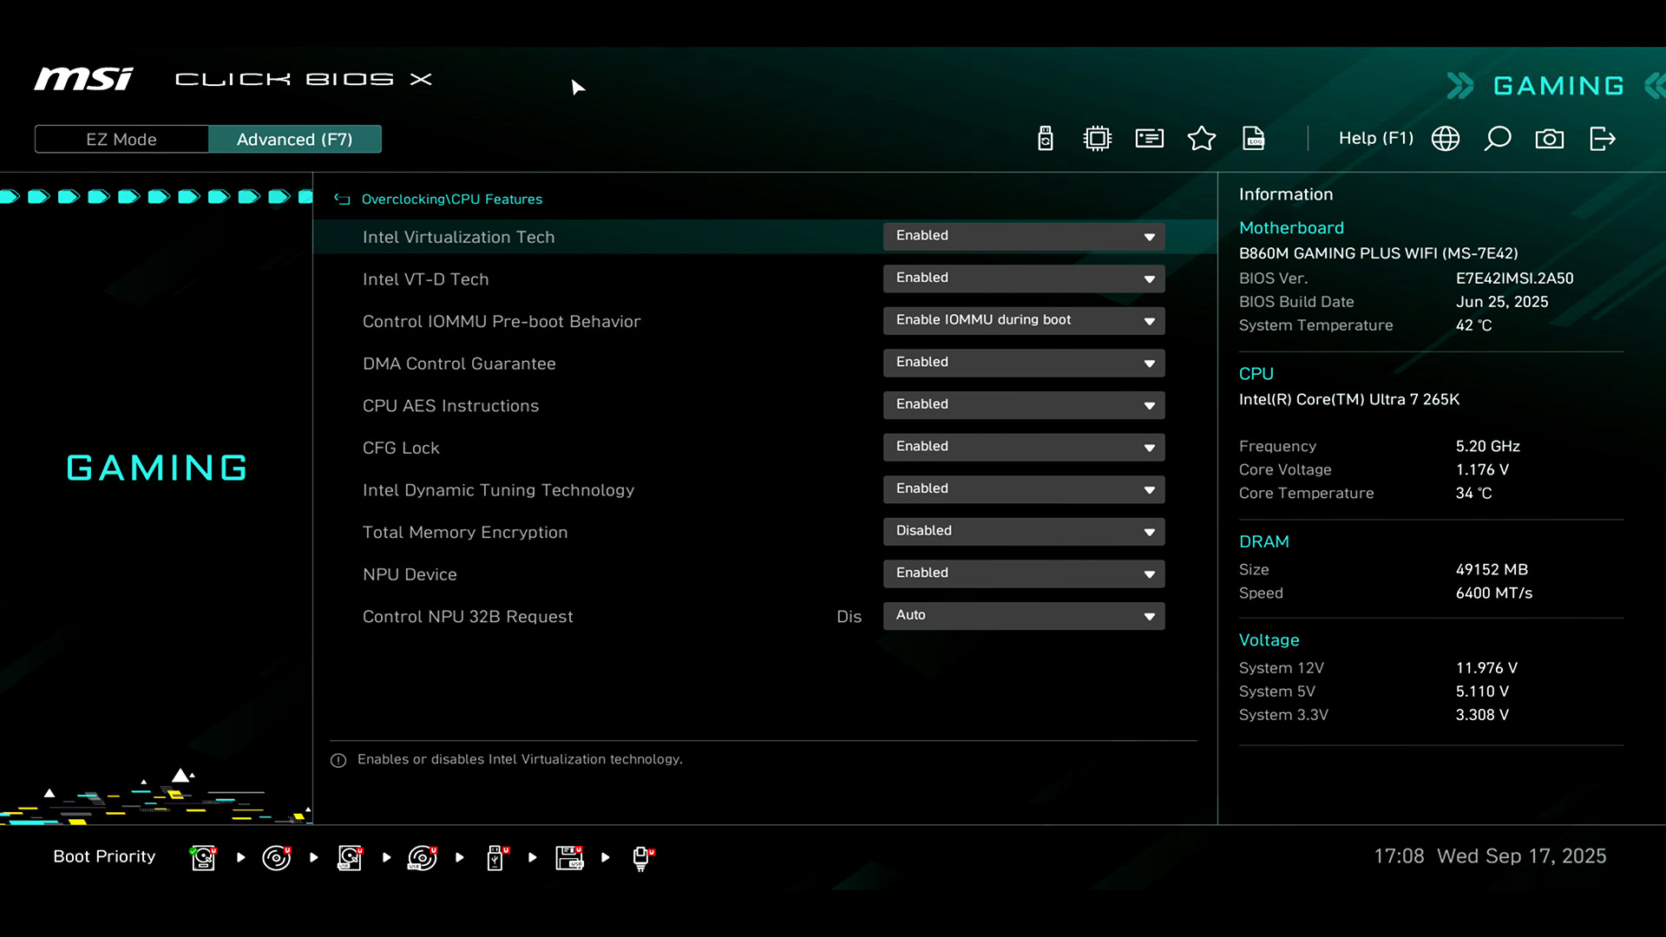The height and width of the screenshot is (937, 1666).
Task: Open the Favorites star icon
Action: coord(1202,139)
